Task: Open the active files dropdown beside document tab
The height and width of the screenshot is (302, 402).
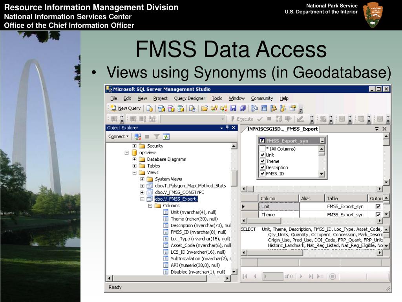Action: 377,129
